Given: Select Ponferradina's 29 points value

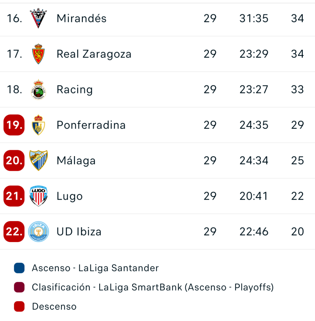Looking at the screenshot, I should click(297, 125).
